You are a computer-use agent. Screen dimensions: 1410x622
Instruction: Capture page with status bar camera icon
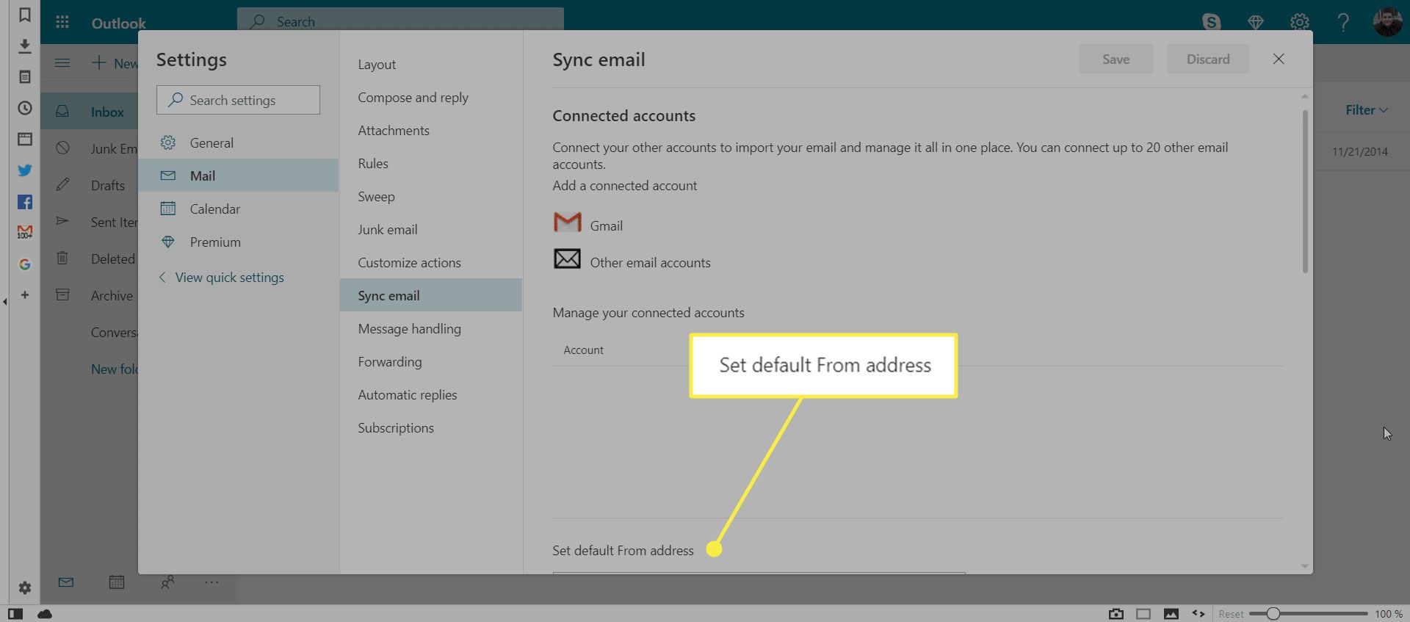[1116, 614]
